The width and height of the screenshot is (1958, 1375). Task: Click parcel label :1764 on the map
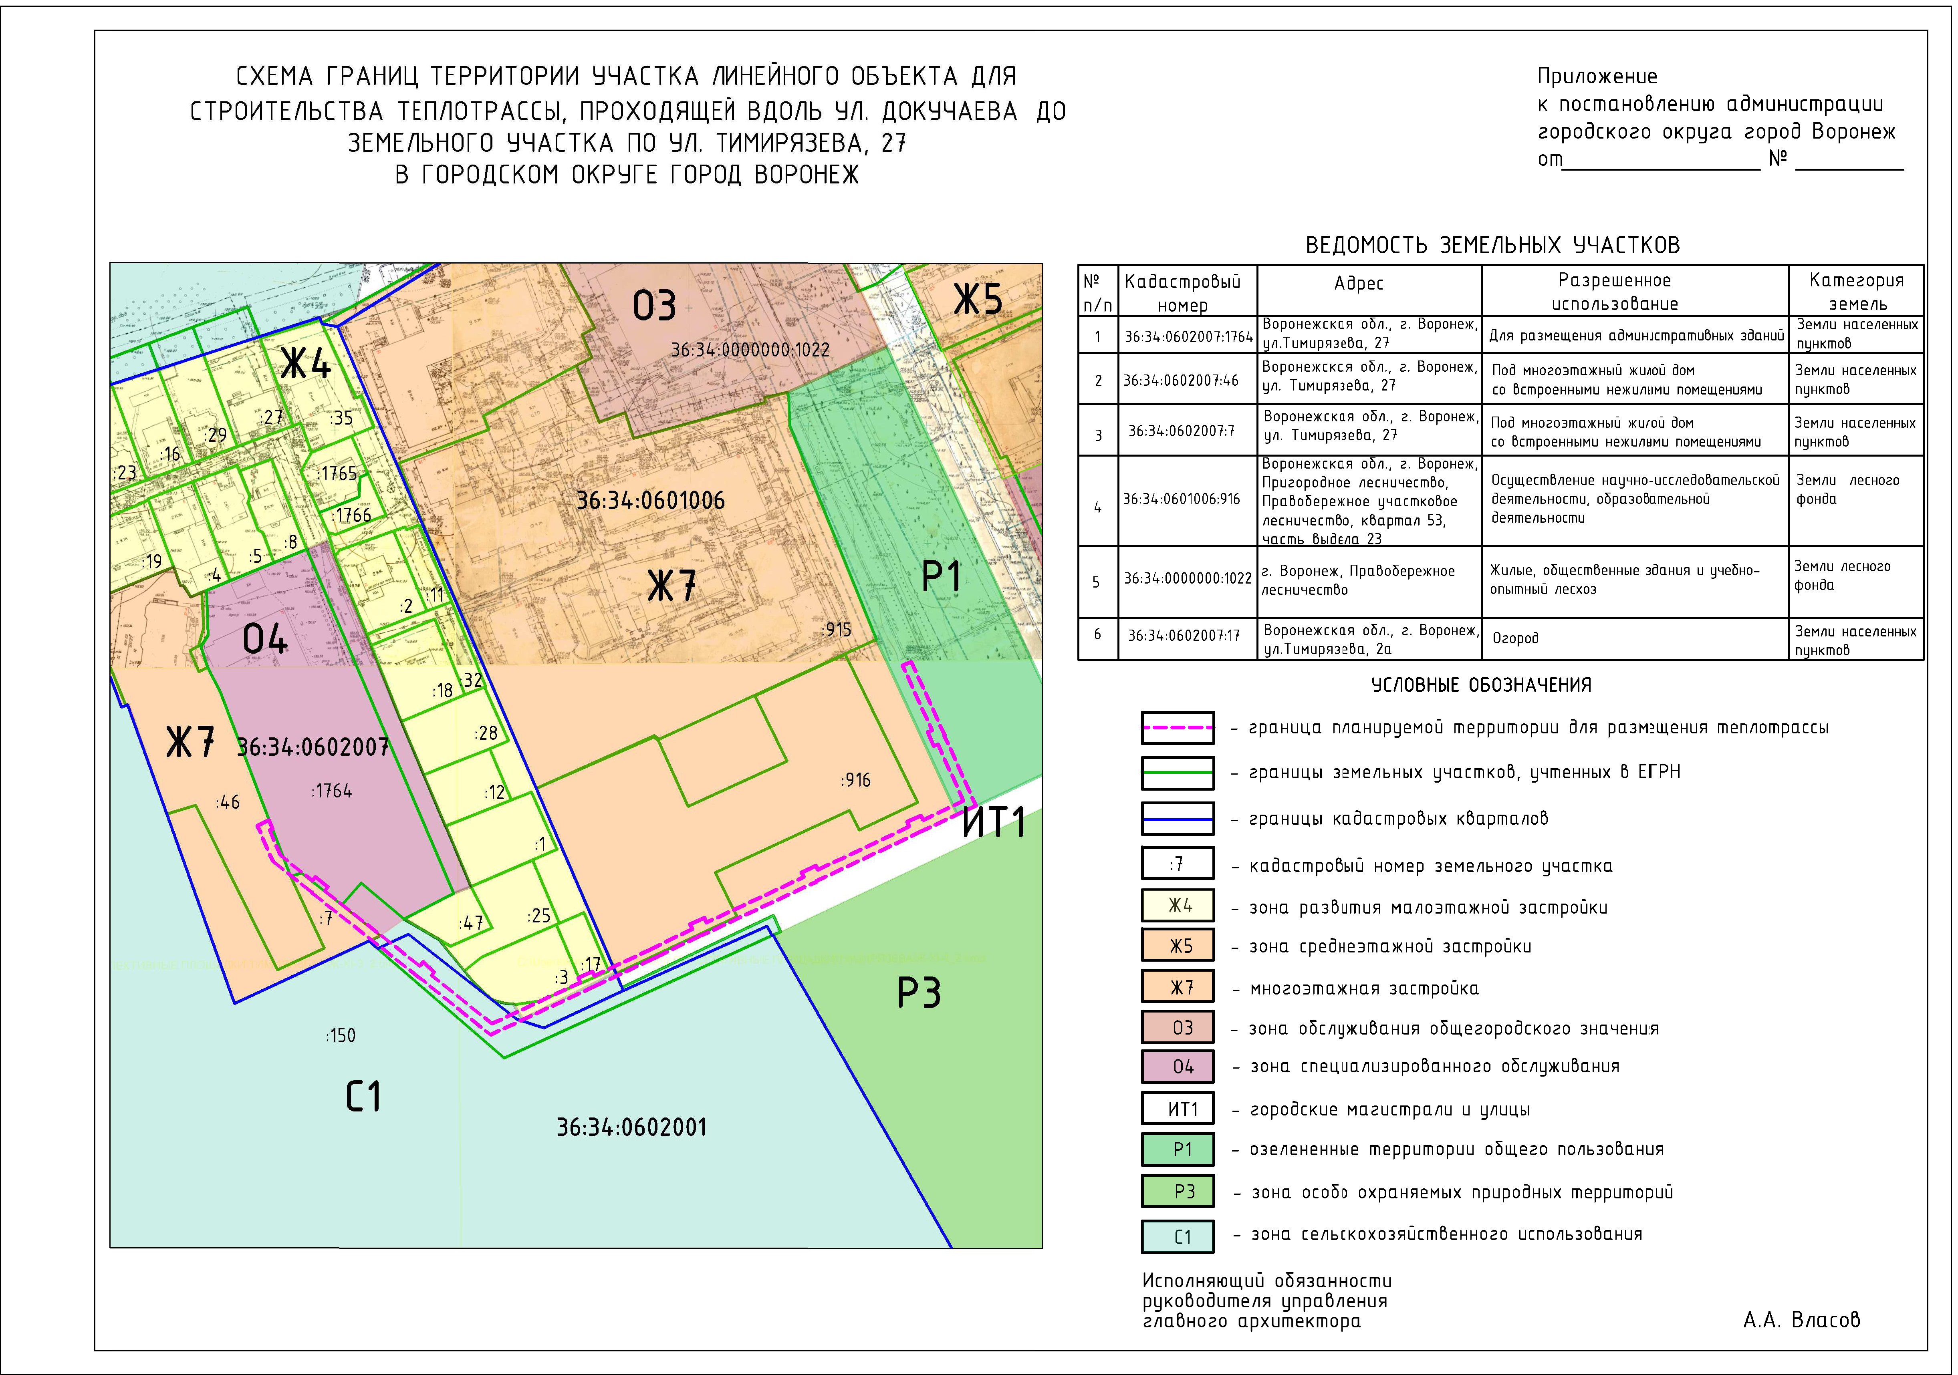pyautogui.click(x=332, y=791)
